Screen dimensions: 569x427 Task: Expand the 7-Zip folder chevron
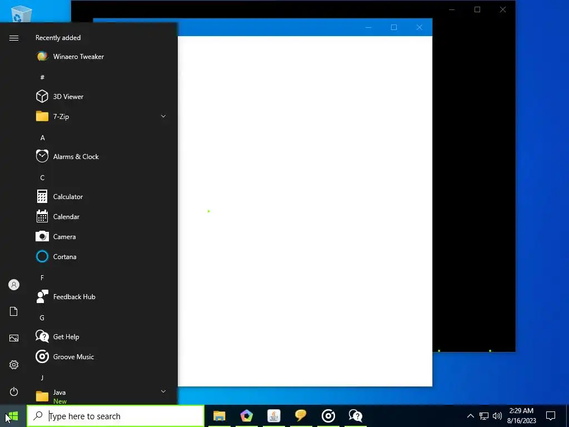coord(163,117)
